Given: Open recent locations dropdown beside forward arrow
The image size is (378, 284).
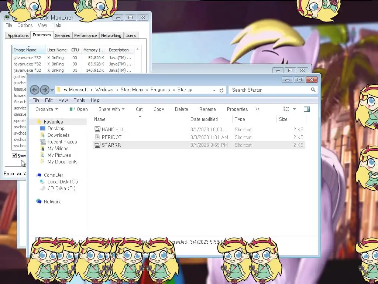Looking at the screenshot, I should [x=52, y=90].
